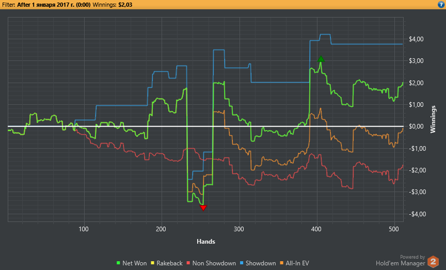Select the red lowest-point triangle marker
This screenshot has height=270, width=446.
203,208
